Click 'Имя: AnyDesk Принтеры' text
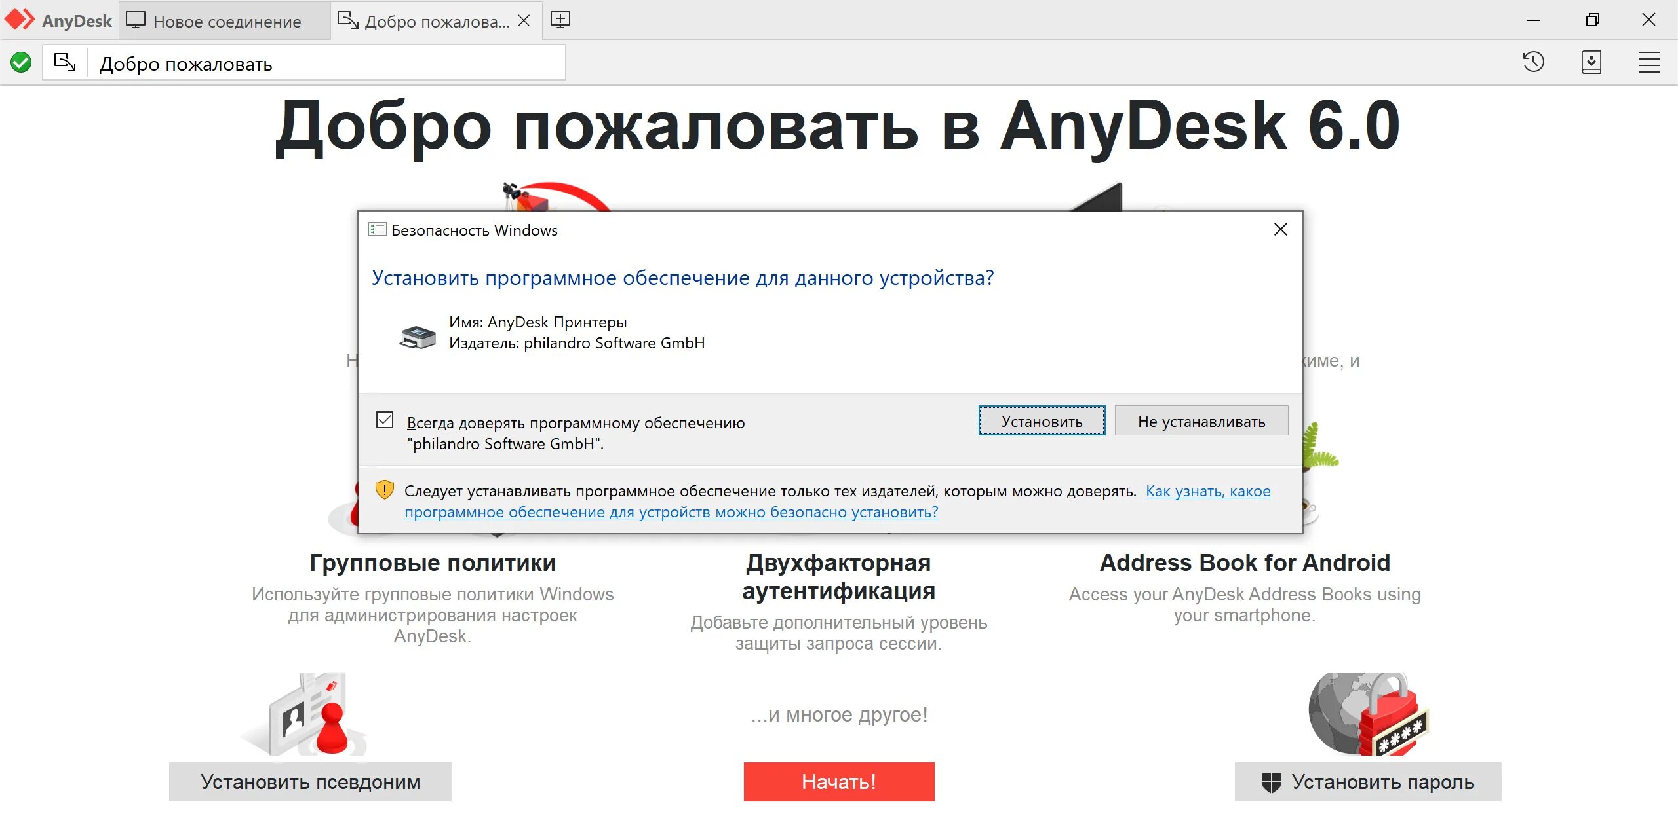The width and height of the screenshot is (1678, 829). pyautogui.click(x=537, y=322)
